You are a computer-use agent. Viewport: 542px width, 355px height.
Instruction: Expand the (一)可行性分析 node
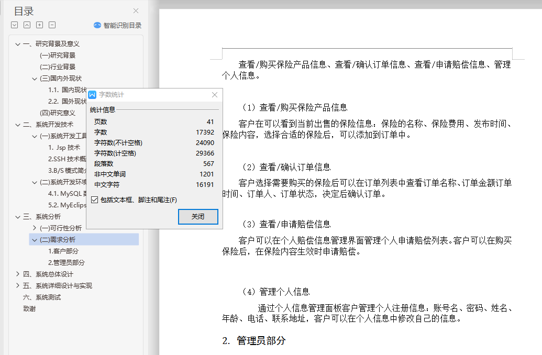pos(34,228)
